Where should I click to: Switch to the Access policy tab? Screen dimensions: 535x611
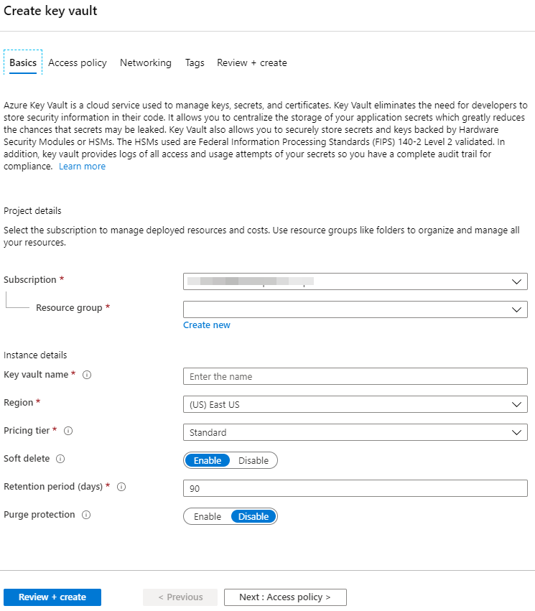coord(78,63)
